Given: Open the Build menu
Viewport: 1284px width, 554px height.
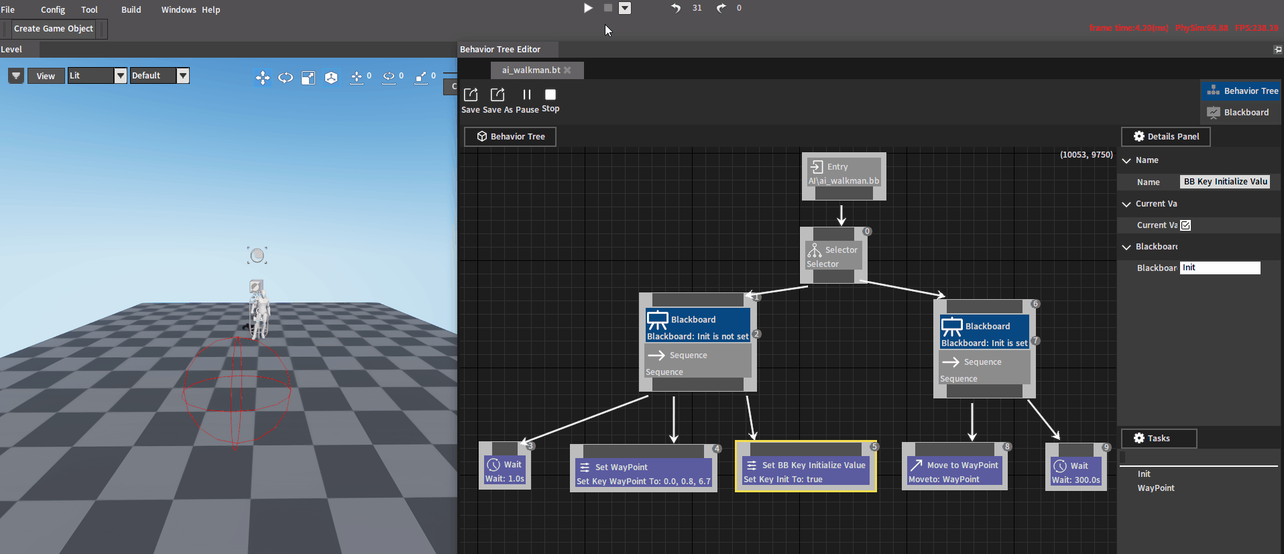Looking at the screenshot, I should 131,9.
